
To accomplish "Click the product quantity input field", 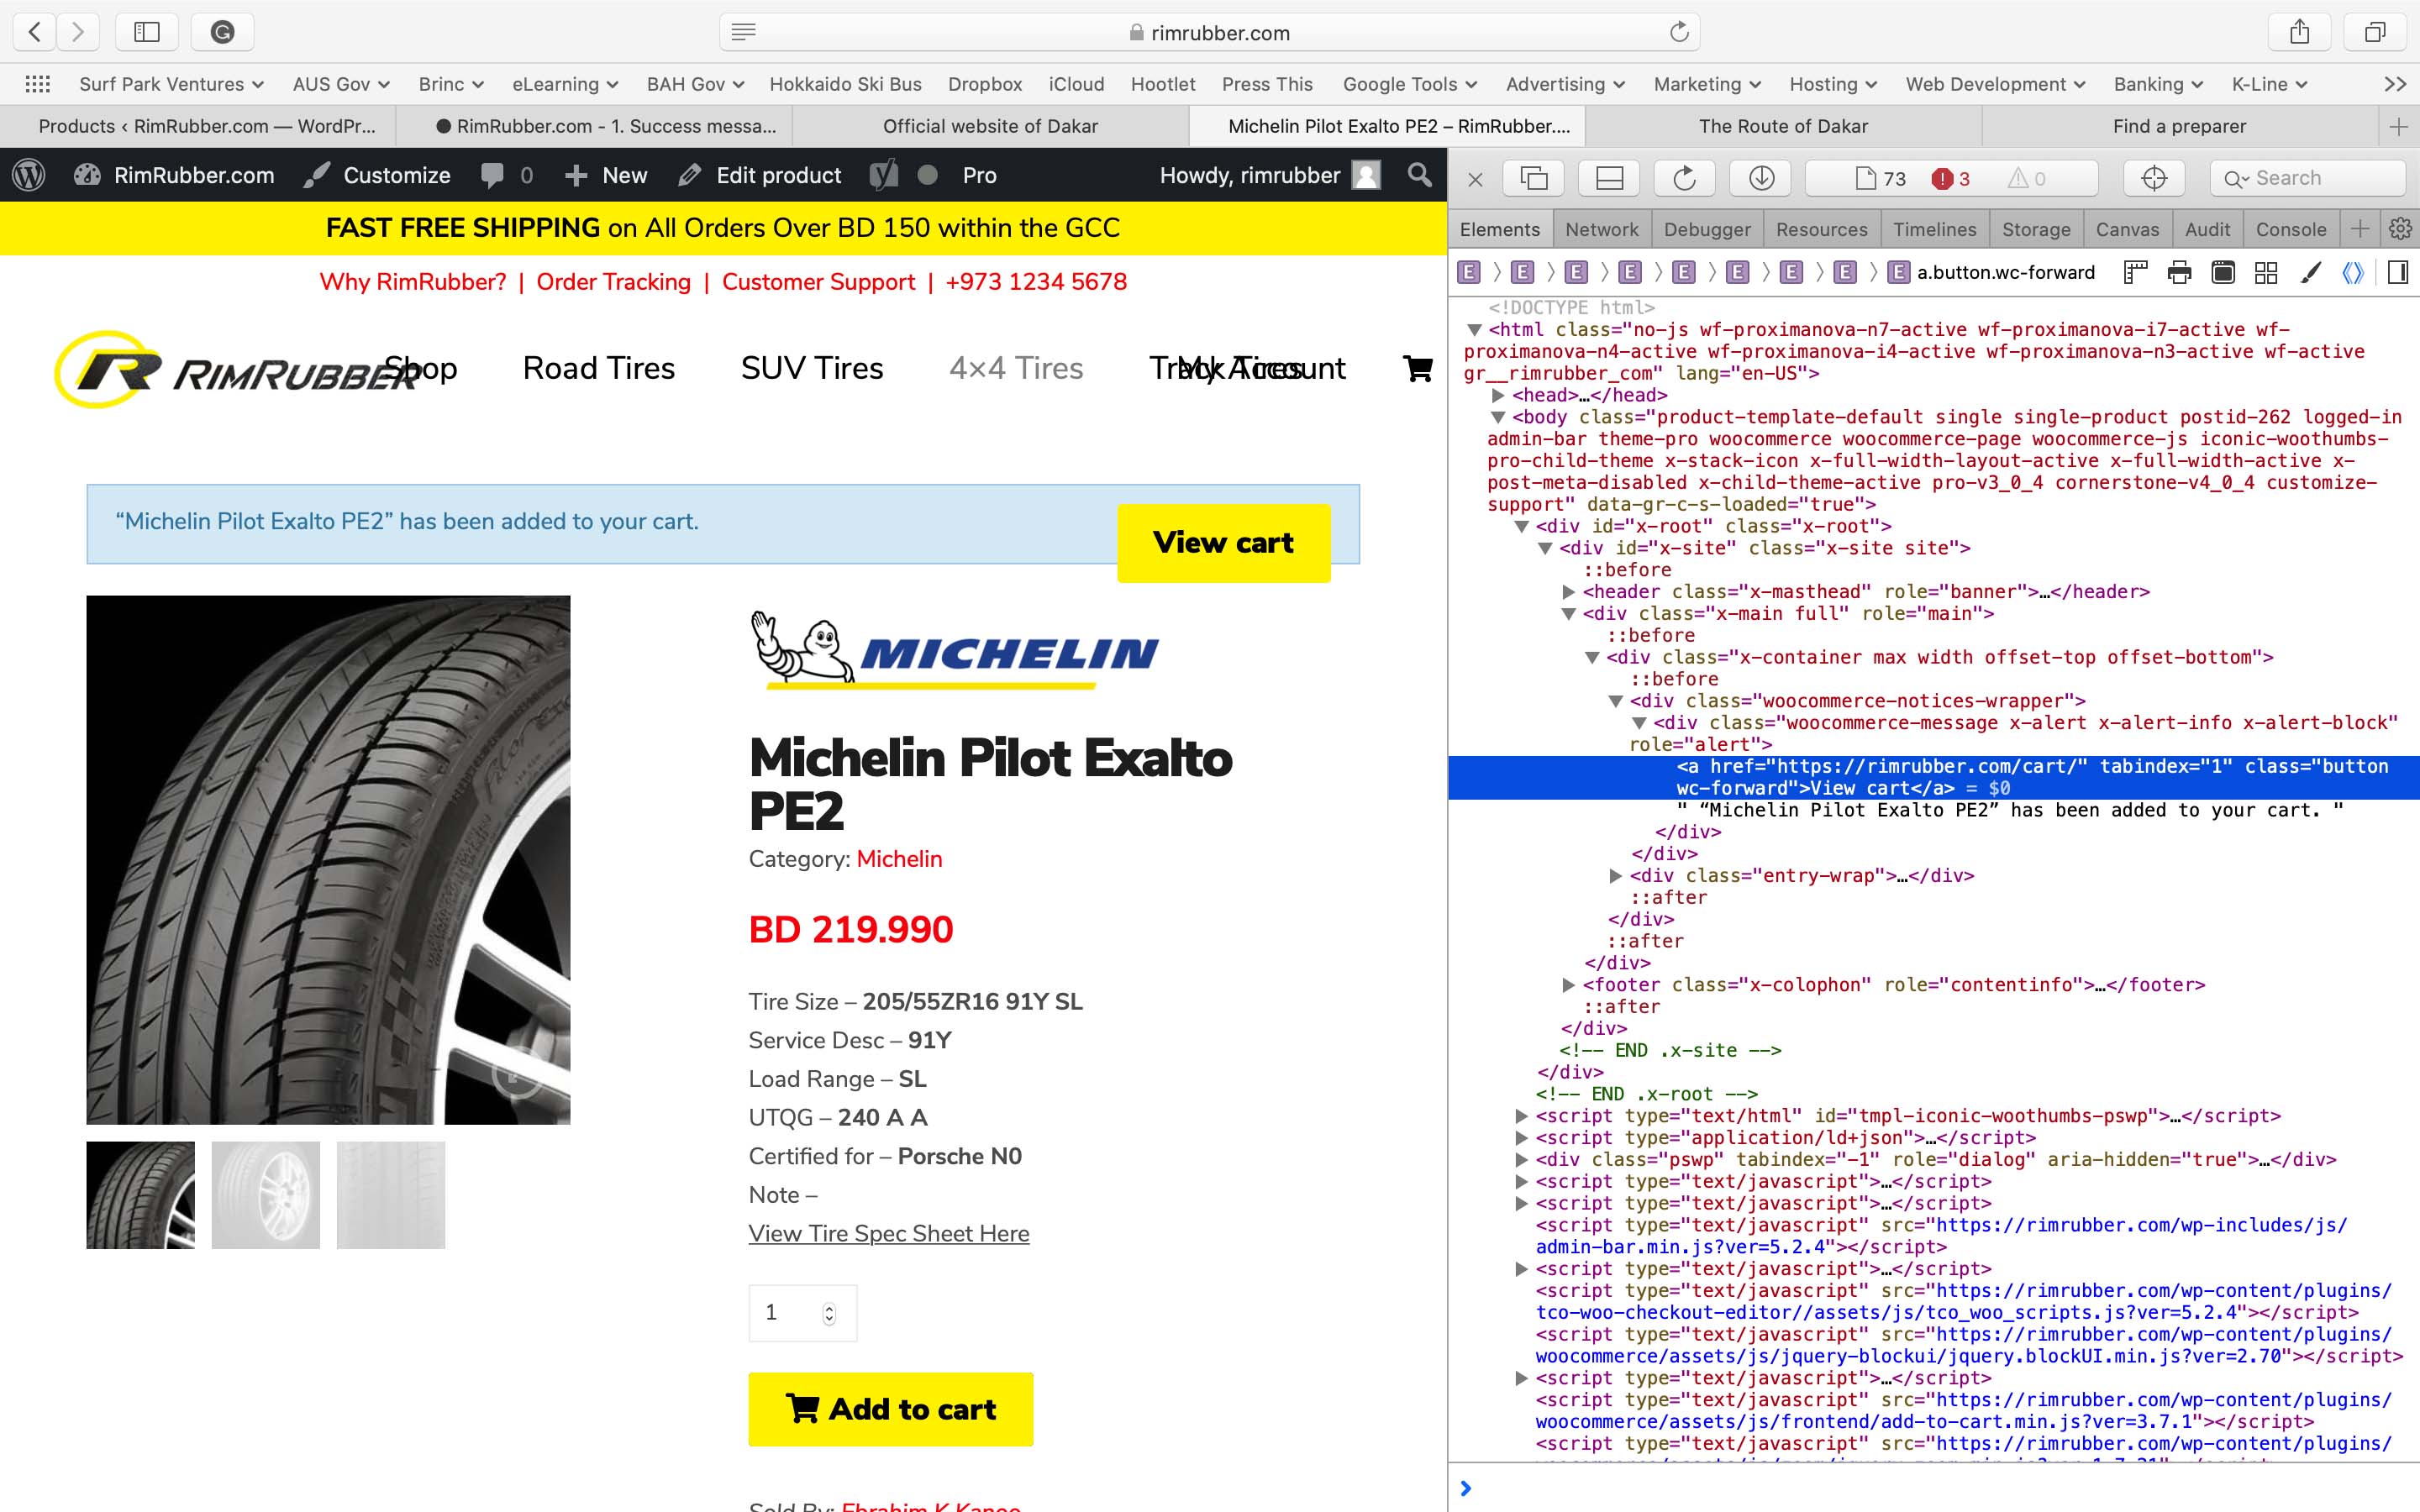I will 802,1313.
